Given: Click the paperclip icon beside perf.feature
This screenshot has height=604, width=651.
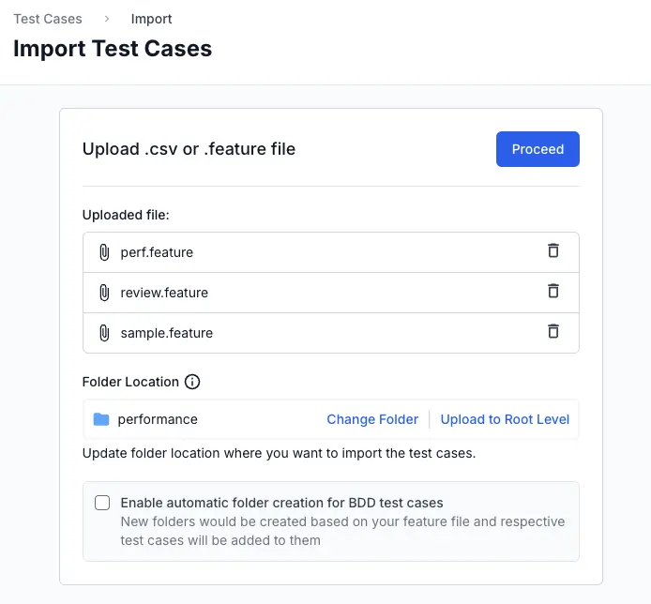Looking at the screenshot, I should (x=104, y=252).
